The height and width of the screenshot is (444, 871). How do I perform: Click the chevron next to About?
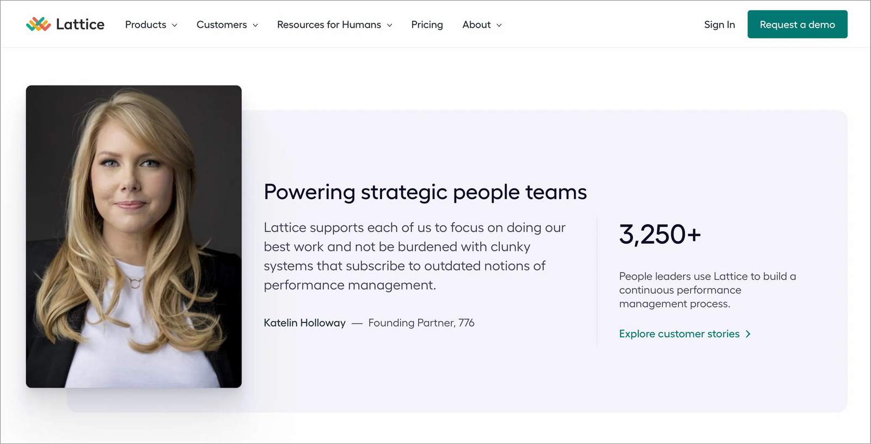tap(498, 25)
